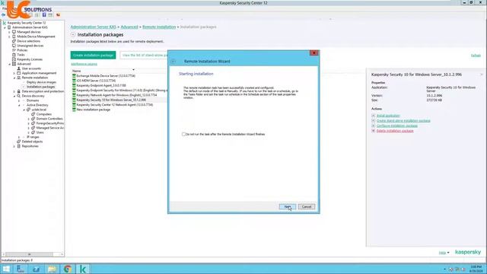Select Application management tree node
Screen dimensions: 487x274
coord(39,73)
